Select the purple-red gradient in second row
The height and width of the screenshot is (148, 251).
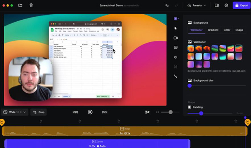[215, 57]
